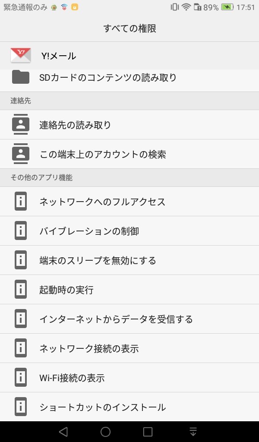This screenshot has height=442, width=259.
Task: Open recent apps with square button
Action: point(148,432)
